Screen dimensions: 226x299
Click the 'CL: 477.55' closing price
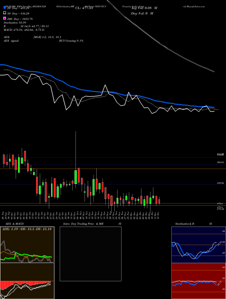[84, 8]
